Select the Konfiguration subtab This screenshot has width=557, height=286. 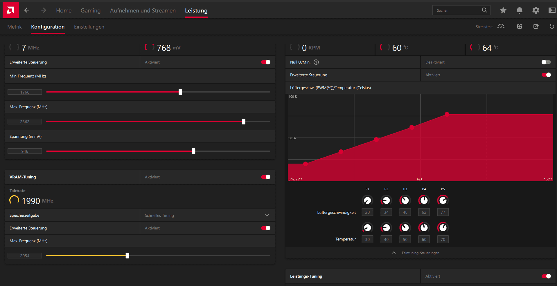(48, 27)
